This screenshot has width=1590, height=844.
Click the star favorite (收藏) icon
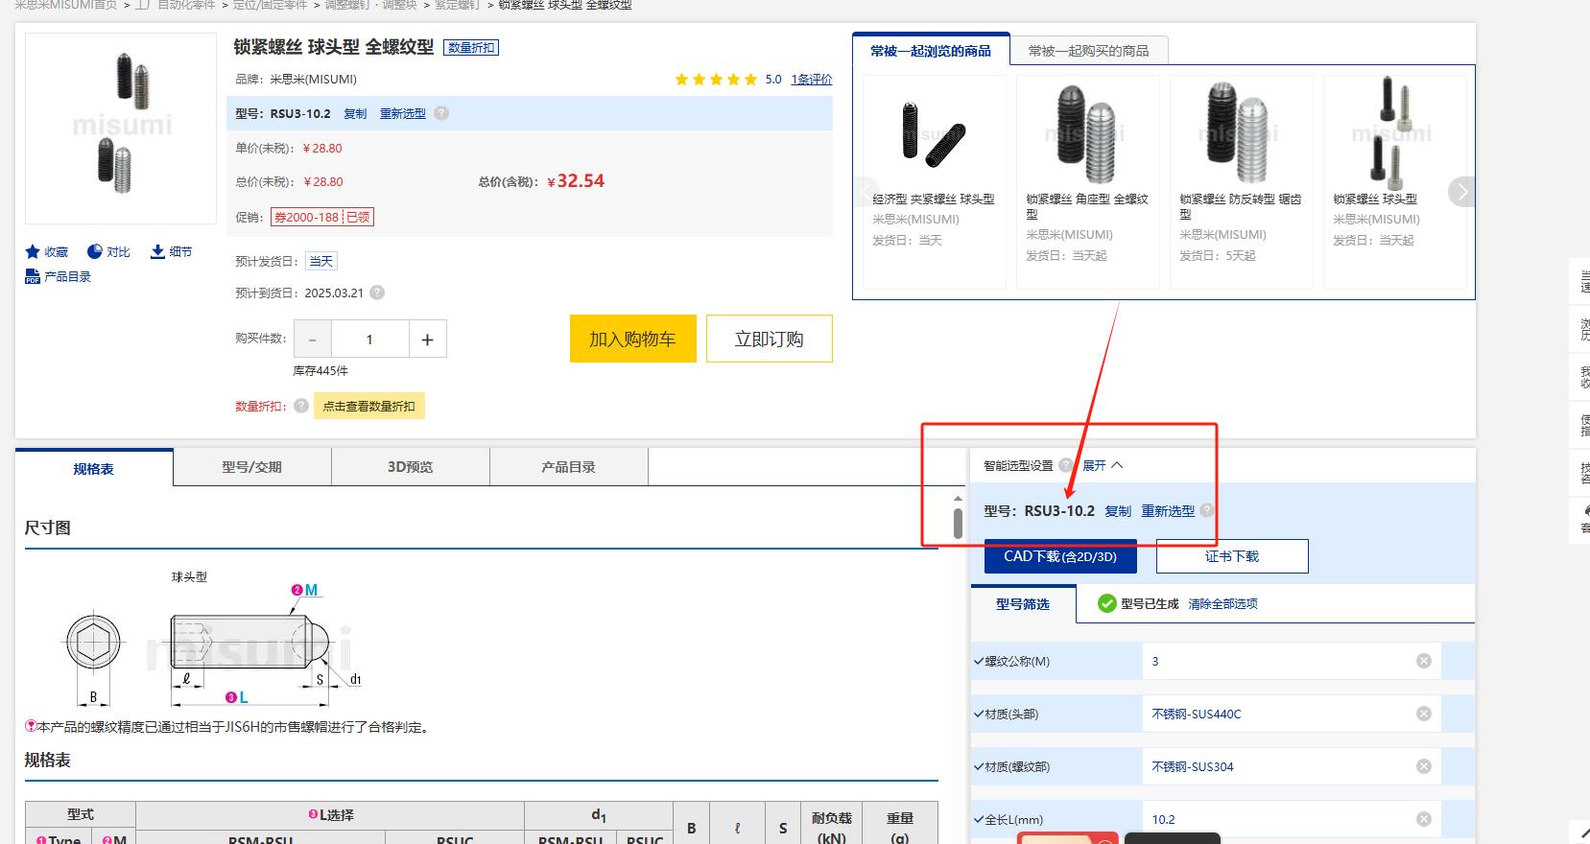click(x=33, y=252)
